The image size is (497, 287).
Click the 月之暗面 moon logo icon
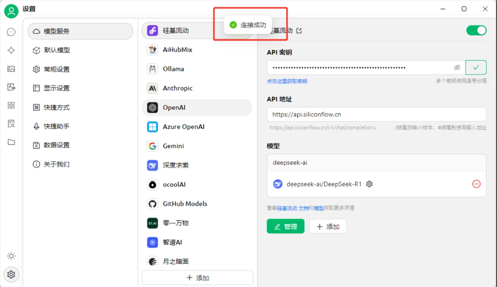click(x=153, y=261)
